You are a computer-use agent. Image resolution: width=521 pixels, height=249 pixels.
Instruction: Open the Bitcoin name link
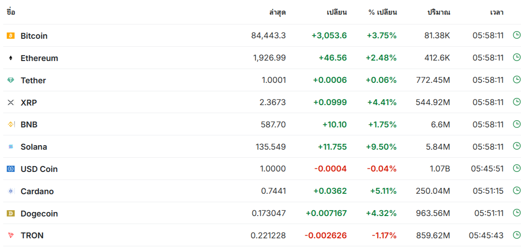[x=34, y=36]
